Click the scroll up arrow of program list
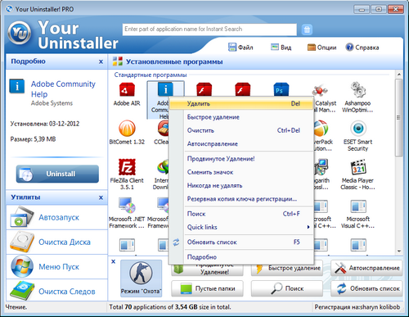This screenshot has width=409, height=317. click(x=398, y=75)
